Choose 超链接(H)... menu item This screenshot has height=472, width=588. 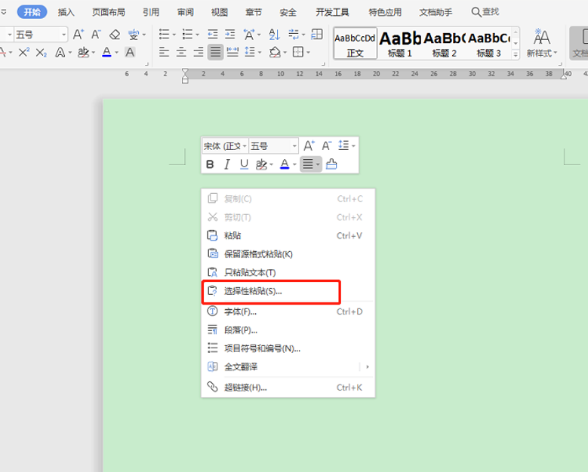288,388
